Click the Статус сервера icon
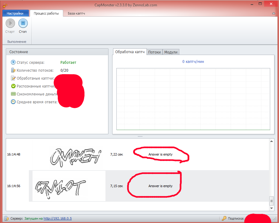This screenshot has height=223, width=279. pos(13,62)
